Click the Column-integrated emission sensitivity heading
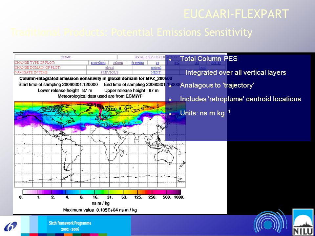Screen dimensions: 315x236 point(95,78)
